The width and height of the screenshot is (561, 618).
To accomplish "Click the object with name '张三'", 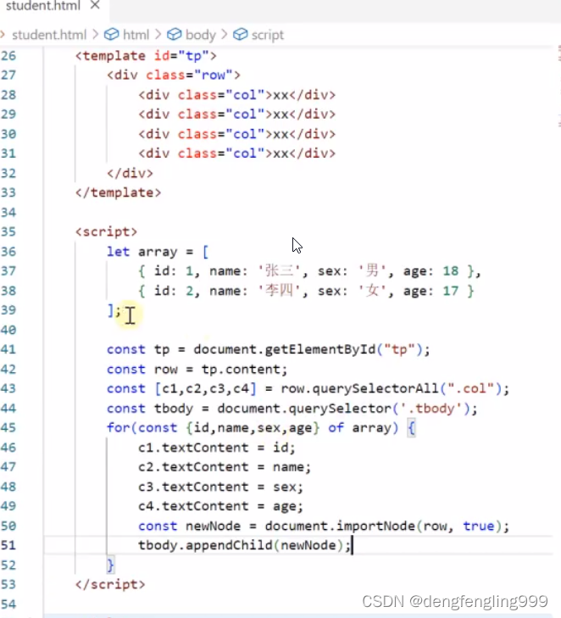I will 309,271.
